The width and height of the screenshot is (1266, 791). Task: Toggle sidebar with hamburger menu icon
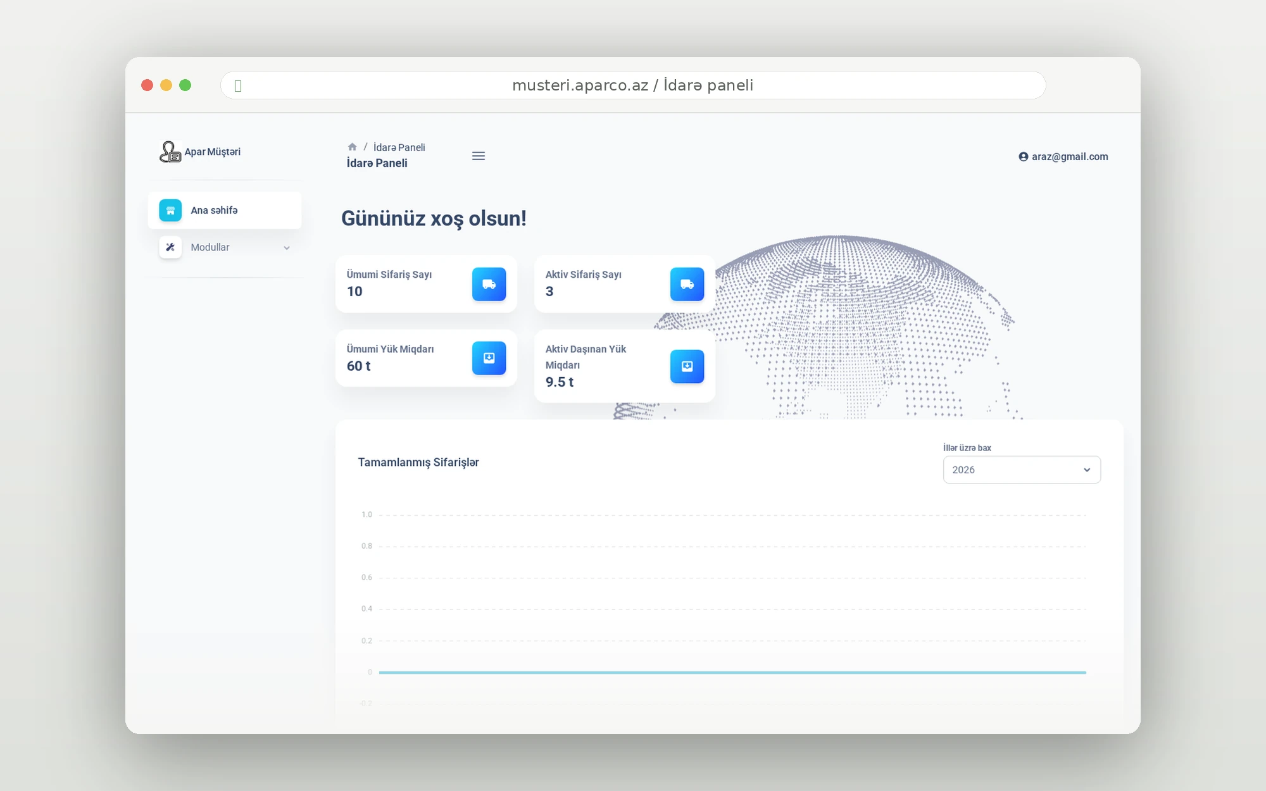(x=479, y=156)
